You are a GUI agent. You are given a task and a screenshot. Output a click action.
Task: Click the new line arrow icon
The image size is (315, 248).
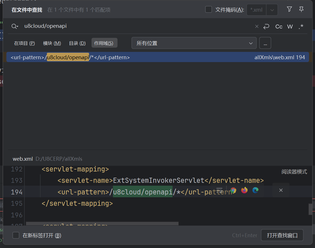[266, 26]
